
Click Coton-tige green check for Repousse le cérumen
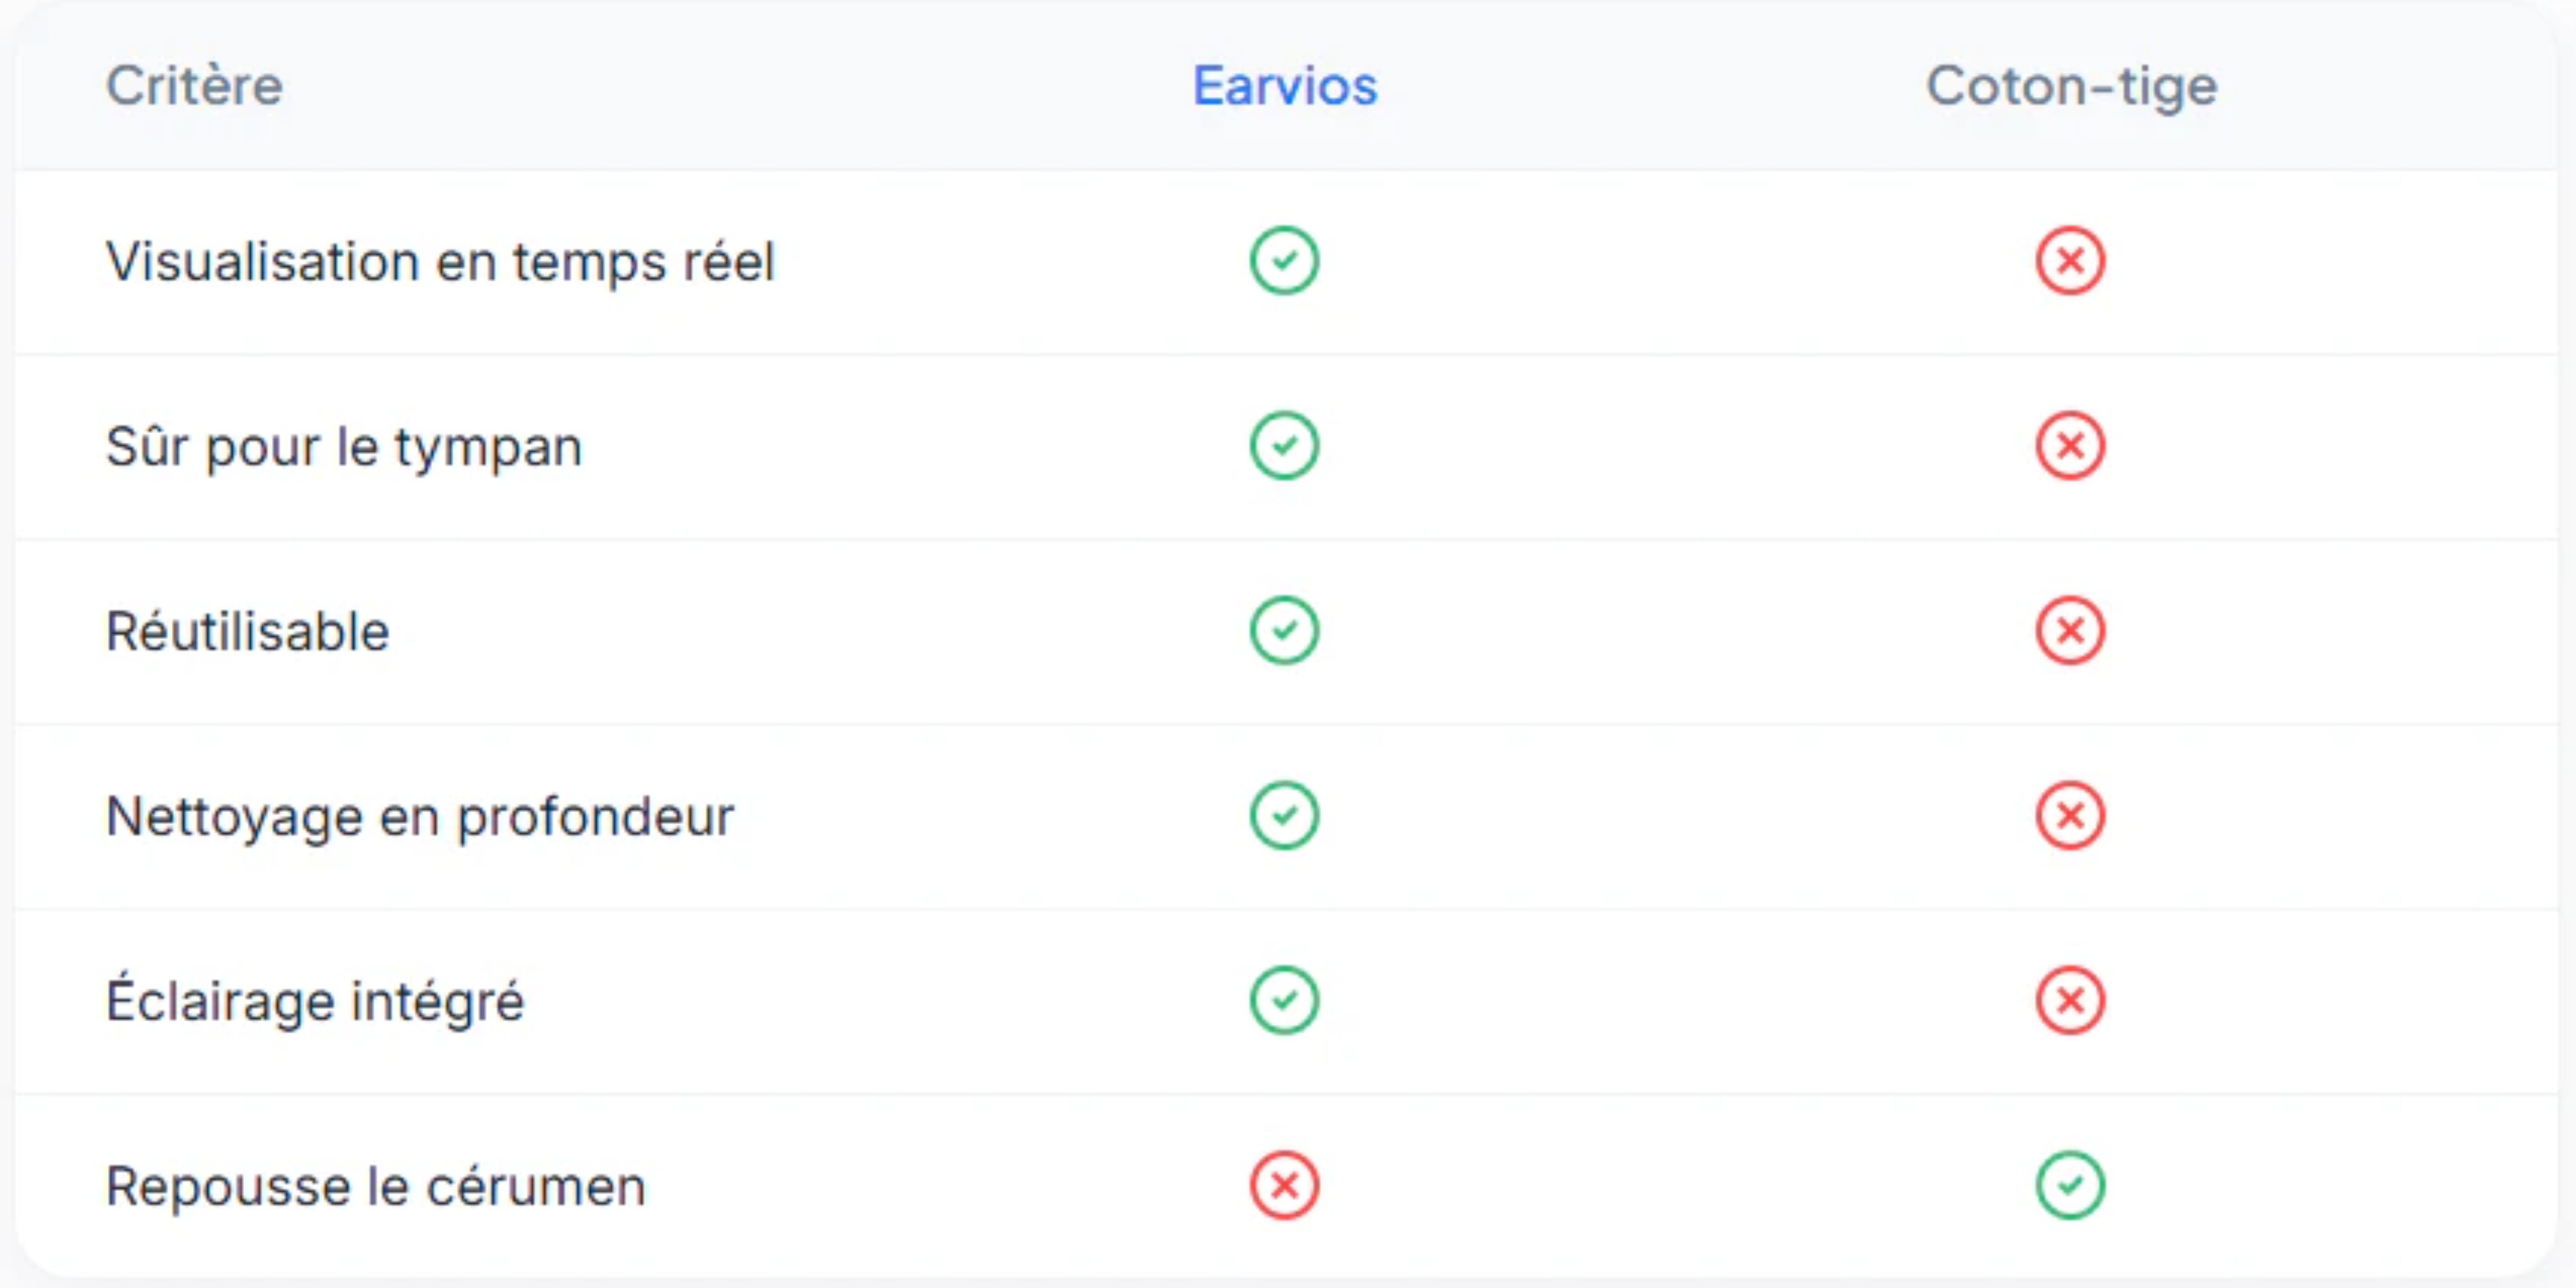2070,1186
